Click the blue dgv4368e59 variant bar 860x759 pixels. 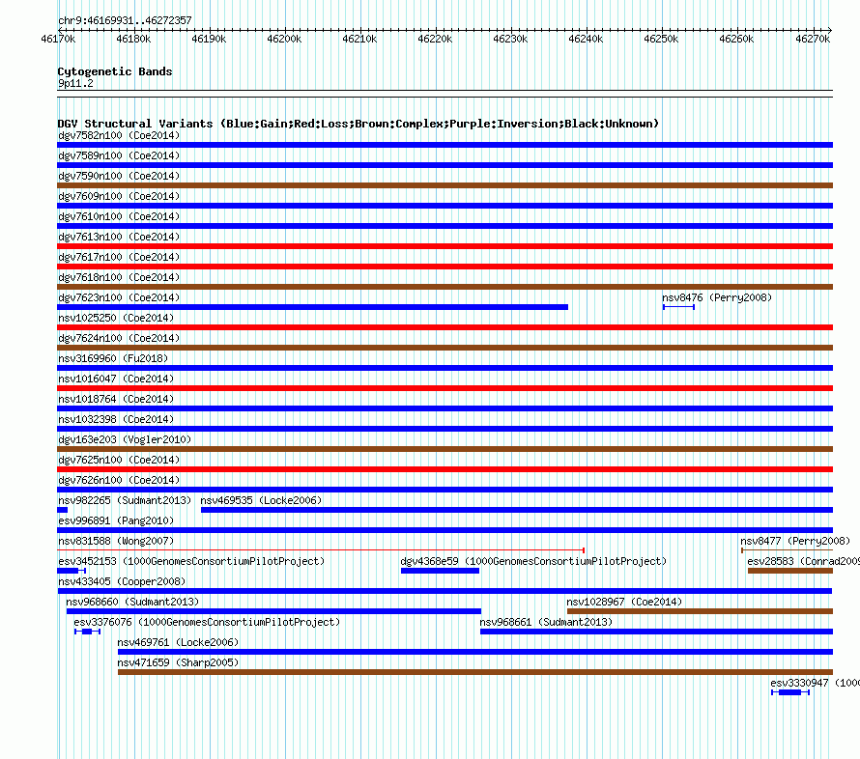pos(440,571)
